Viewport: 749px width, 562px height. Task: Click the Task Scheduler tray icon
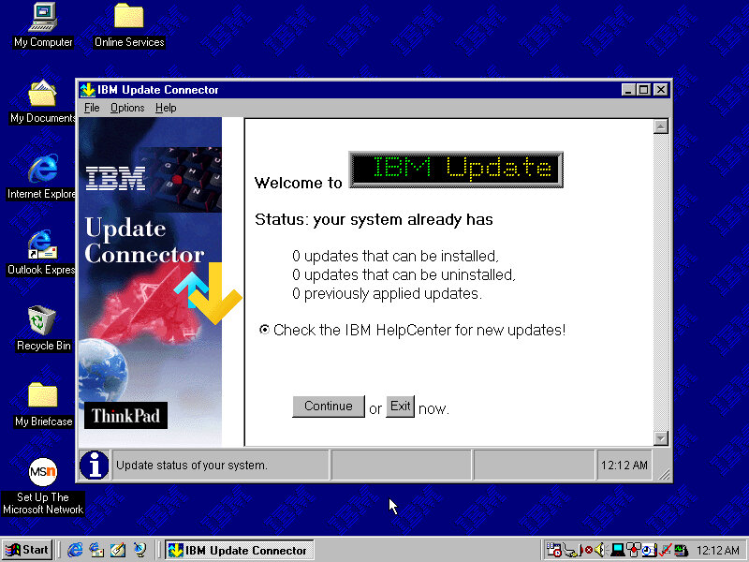click(x=554, y=550)
